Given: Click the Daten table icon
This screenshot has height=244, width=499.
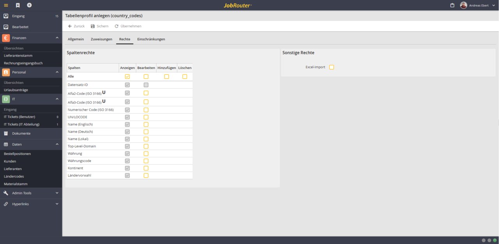Looking at the screenshot, I should pyautogui.click(x=6, y=144).
